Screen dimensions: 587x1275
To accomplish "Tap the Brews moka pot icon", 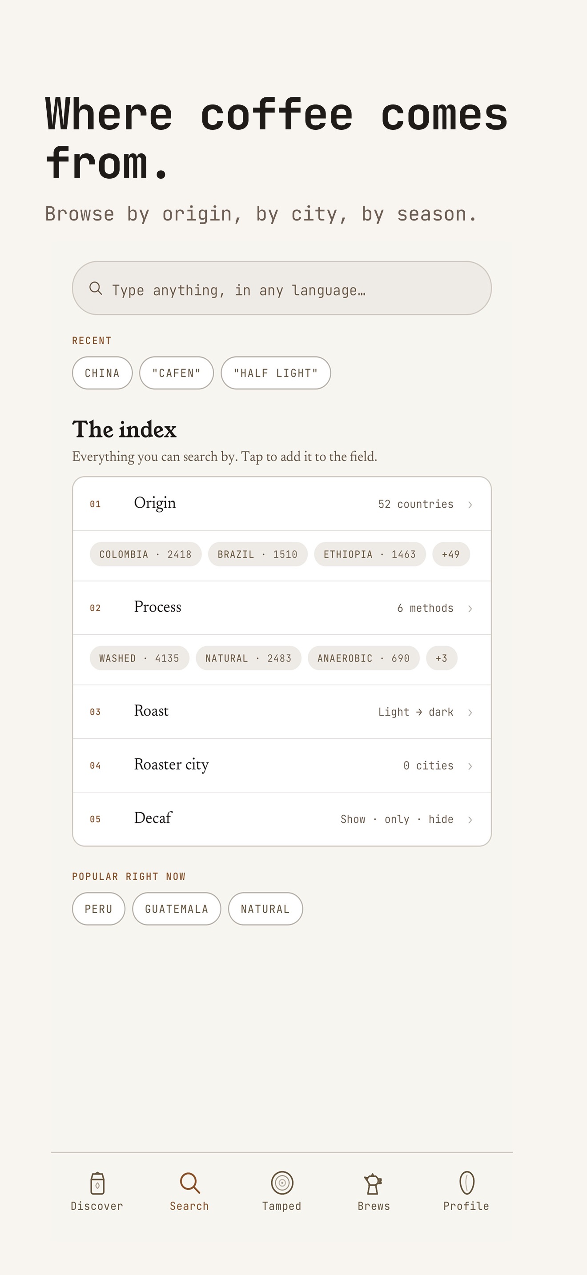I will [x=373, y=1184].
